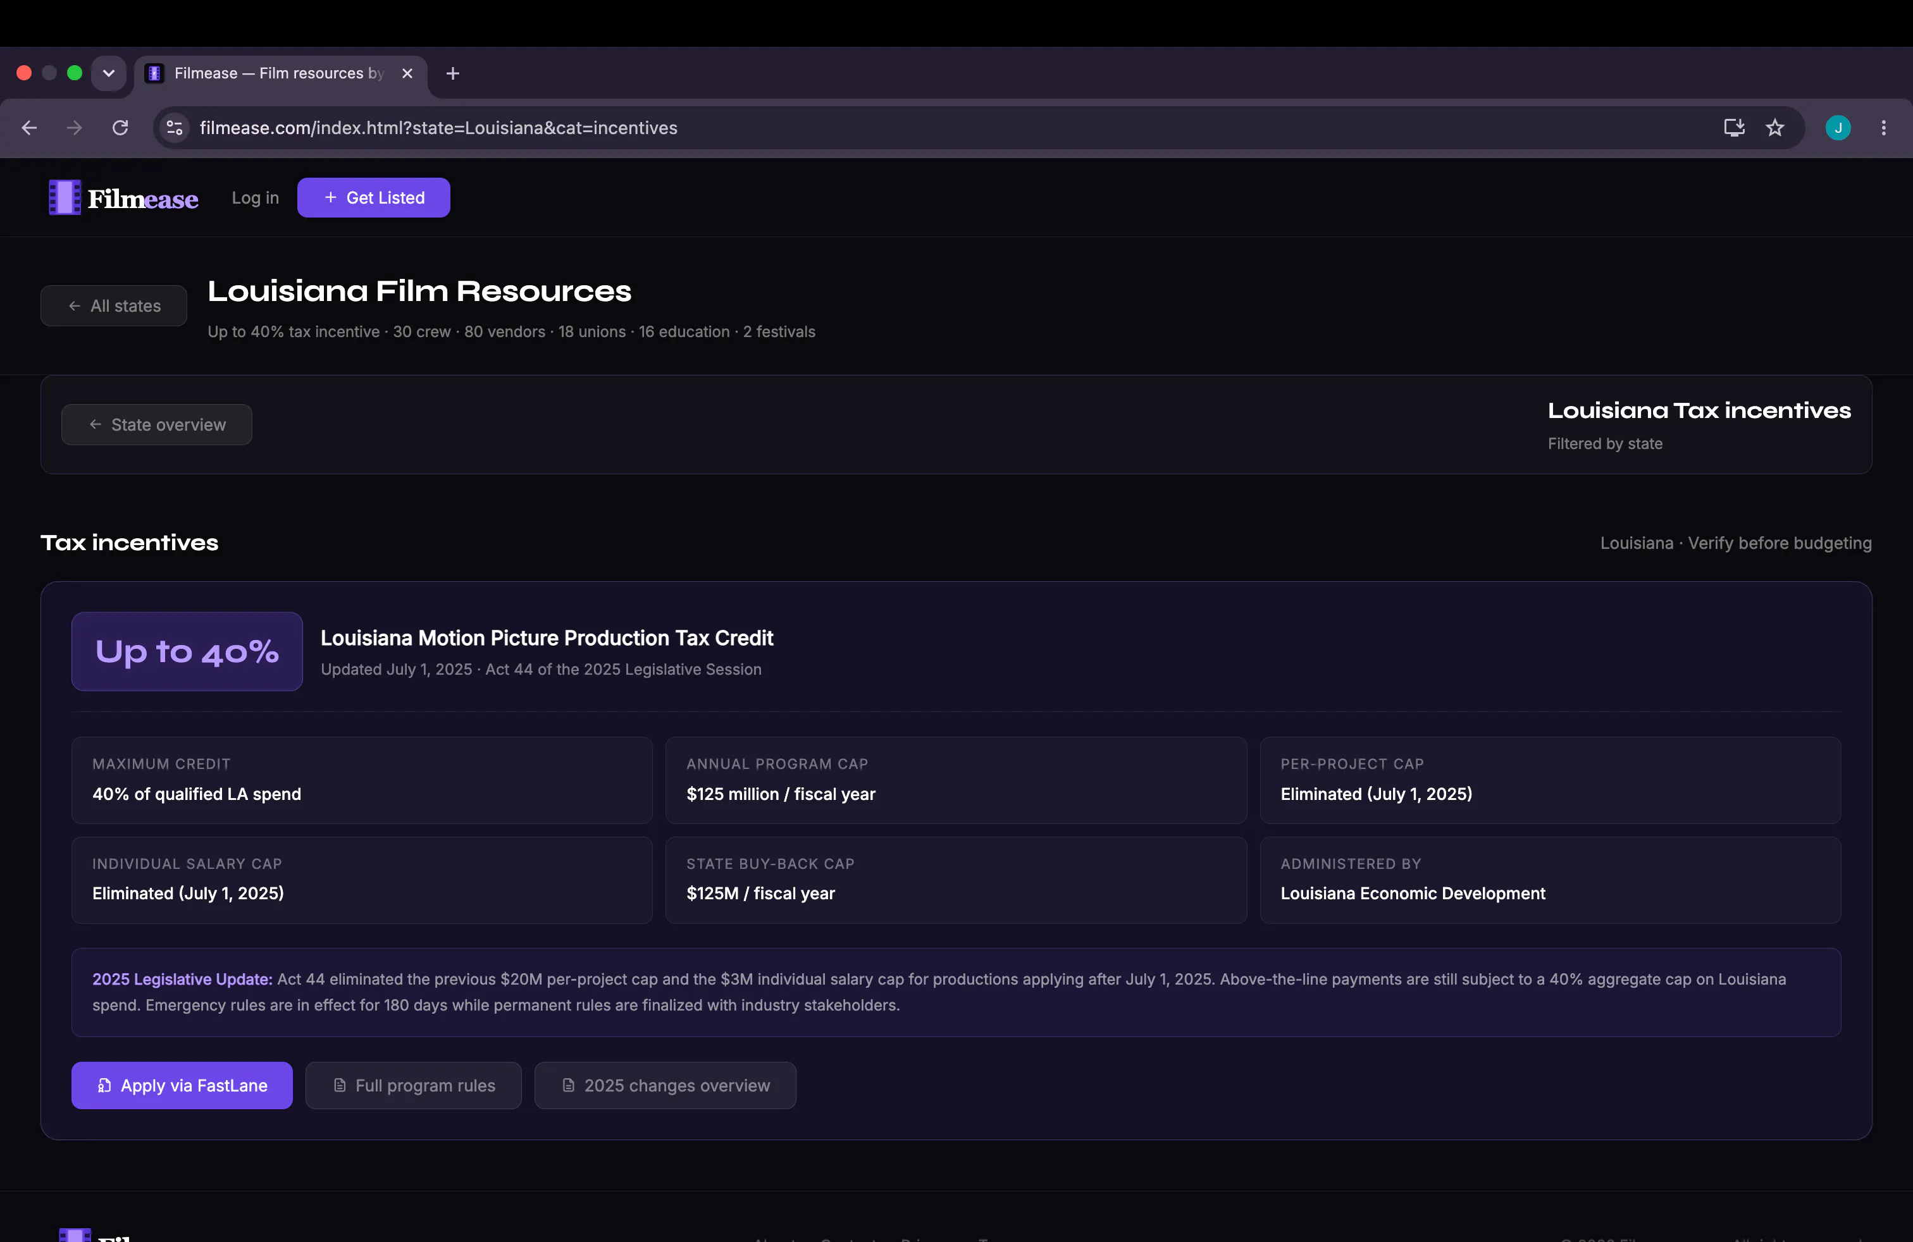Click the 'ADMINISTERED BY' label
The height and width of the screenshot is (1242, 1913).
[1351, 864]
